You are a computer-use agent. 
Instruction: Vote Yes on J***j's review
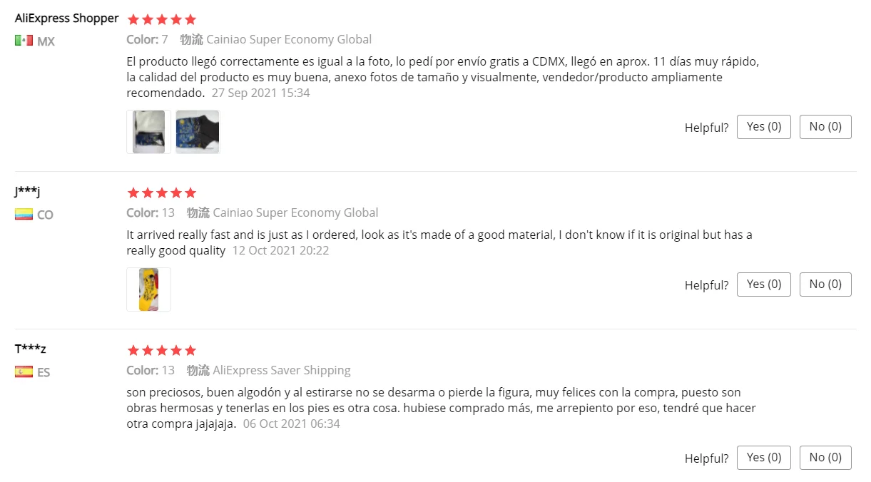(763, 284)
